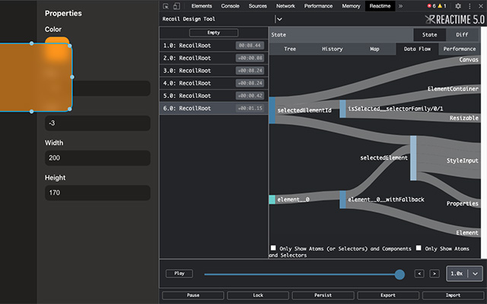487x304 pixels.
Task: Open the Reactime Performance tab
Action: (x=460, y=49)
